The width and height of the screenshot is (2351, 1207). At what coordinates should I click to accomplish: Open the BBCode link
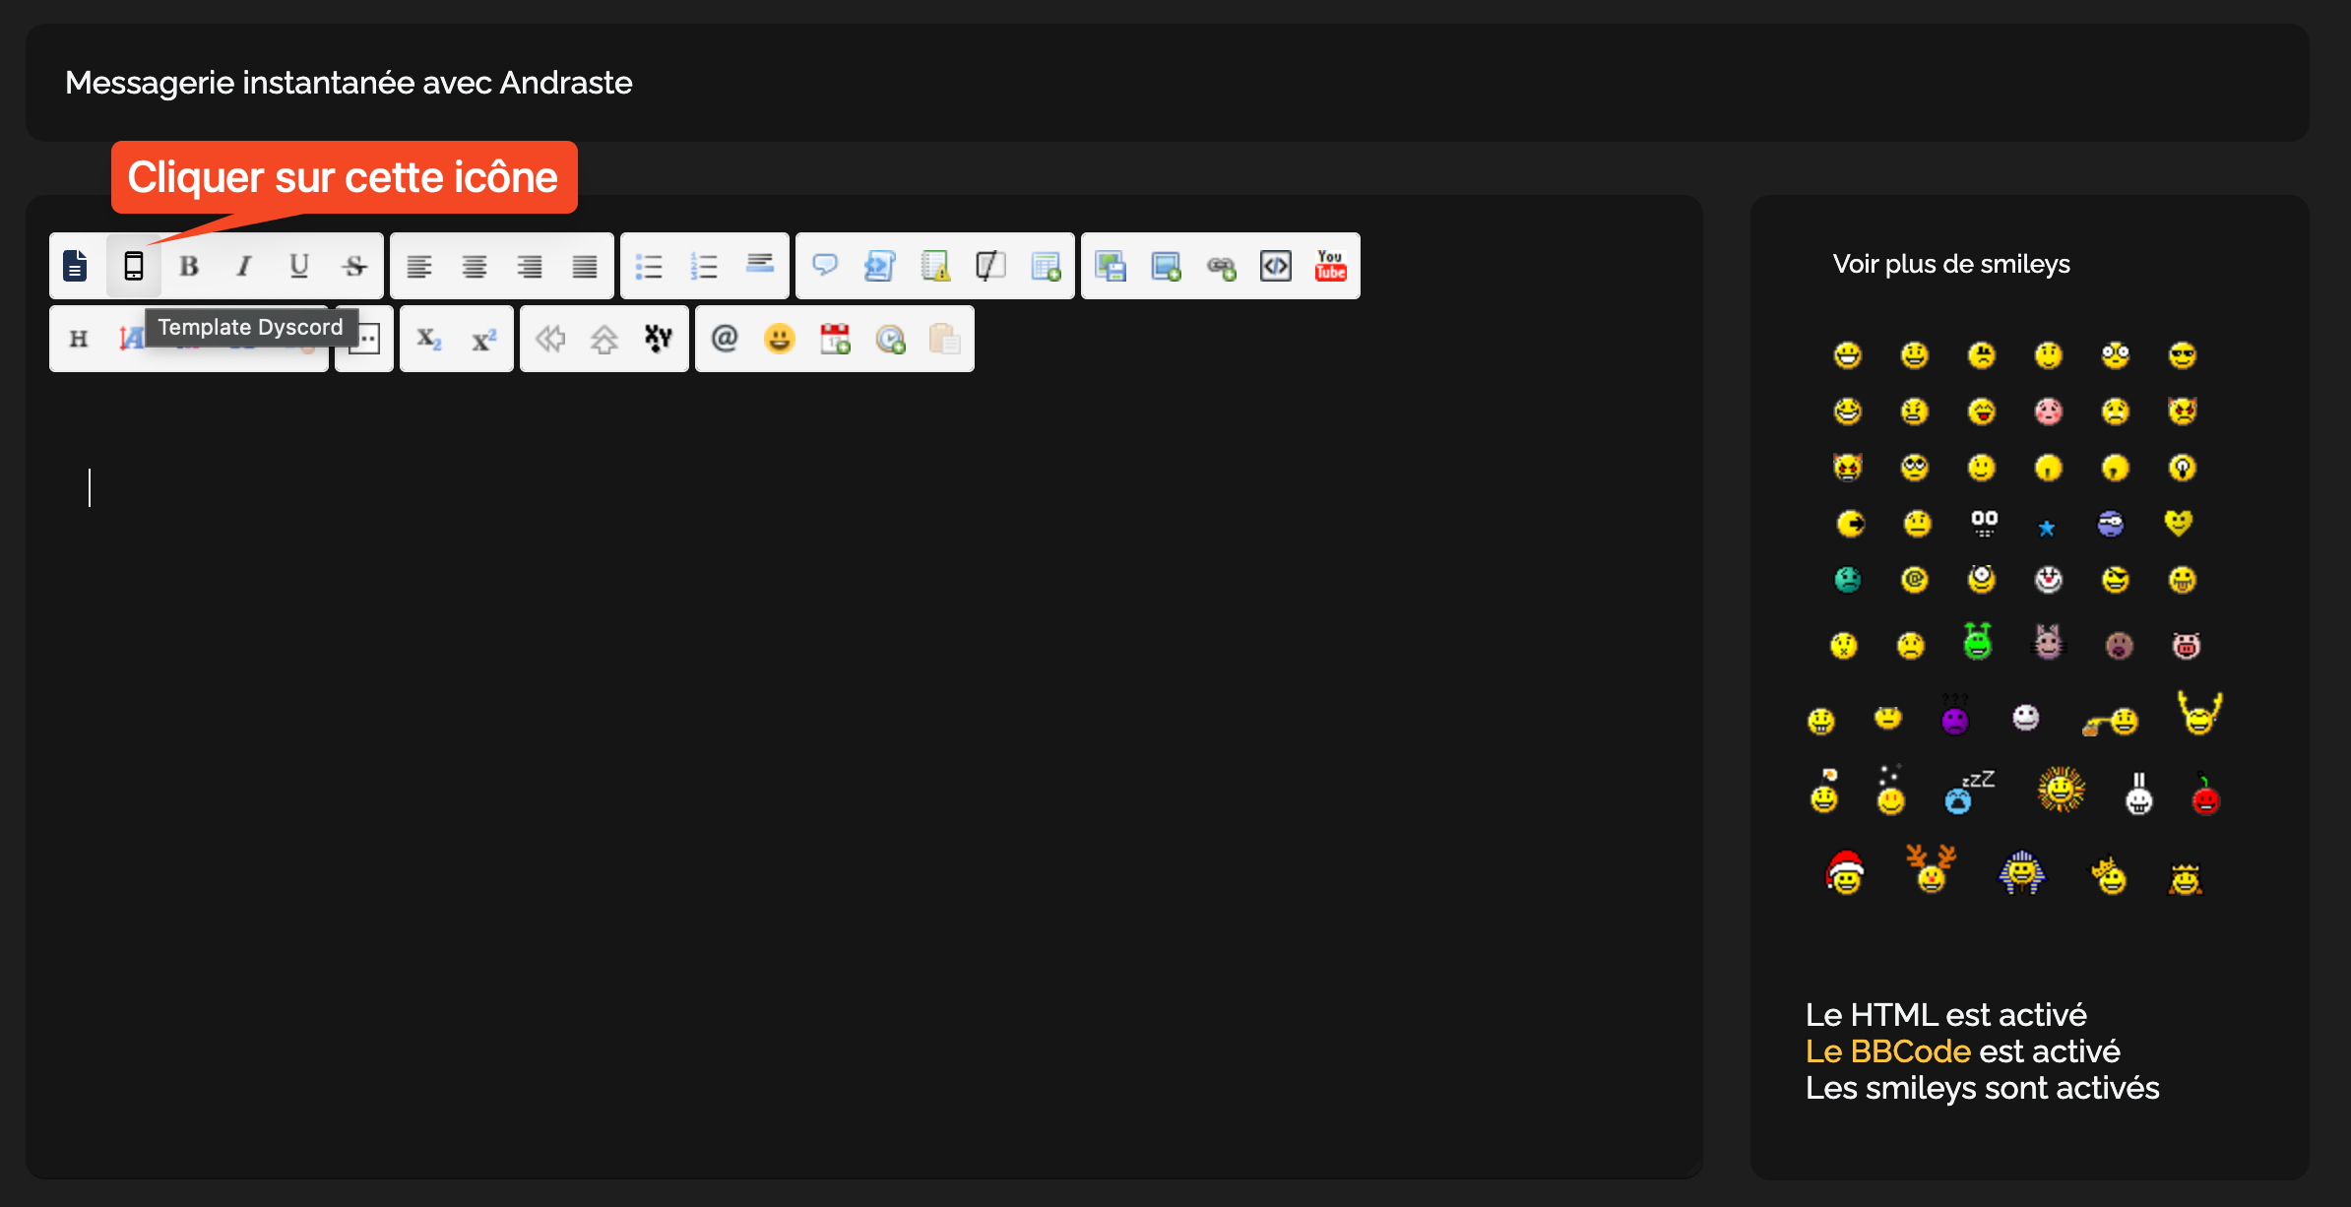tap(1888, 1051)
